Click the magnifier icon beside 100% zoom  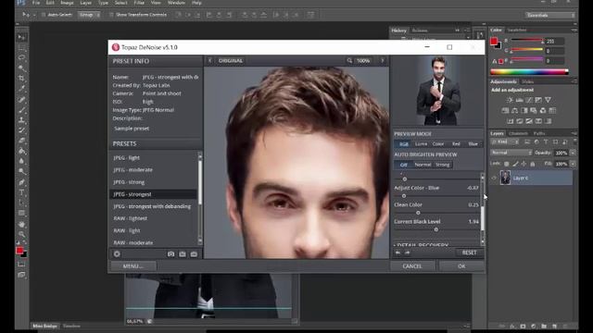click(x=349, y=60)
